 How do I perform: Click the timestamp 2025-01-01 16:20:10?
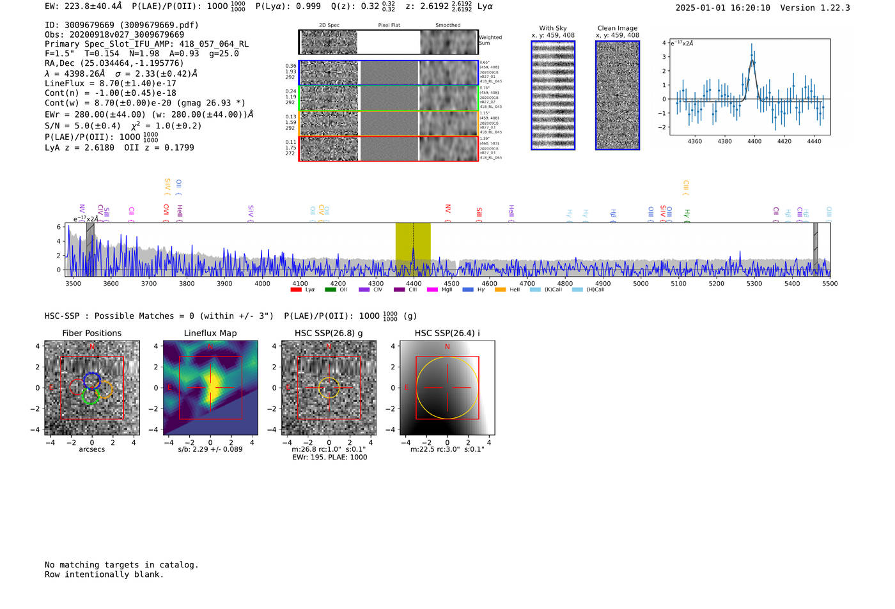pyautogui.click(x=723, y=8)
